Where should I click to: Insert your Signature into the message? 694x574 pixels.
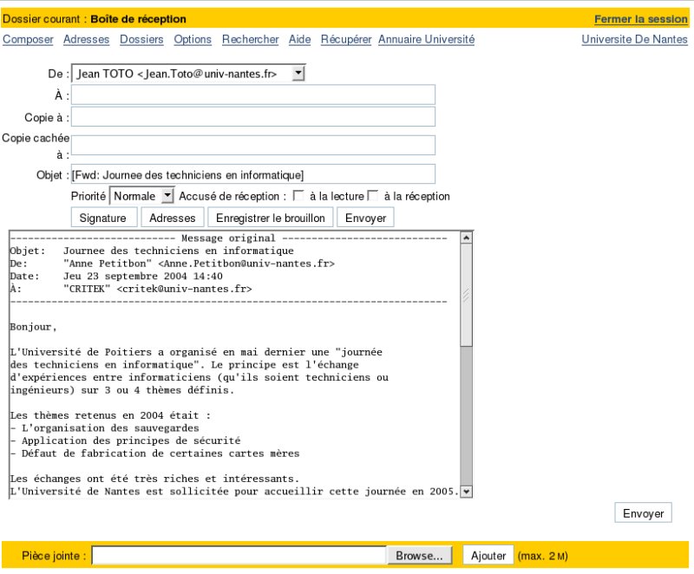coord(103,217)
